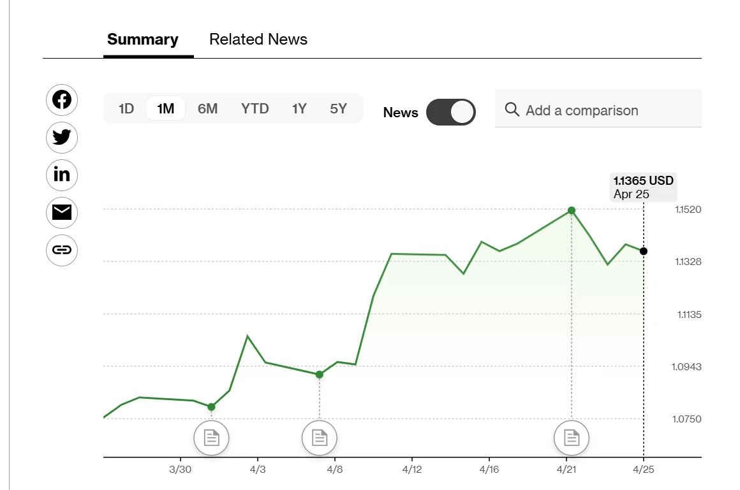
Task: Click the 1.1520 y-axis label
Action: click(688, 210)
